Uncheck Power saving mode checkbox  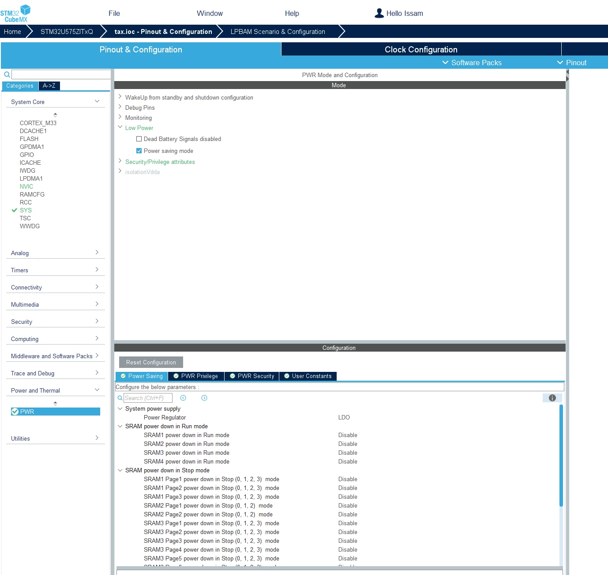pos(139,151)
